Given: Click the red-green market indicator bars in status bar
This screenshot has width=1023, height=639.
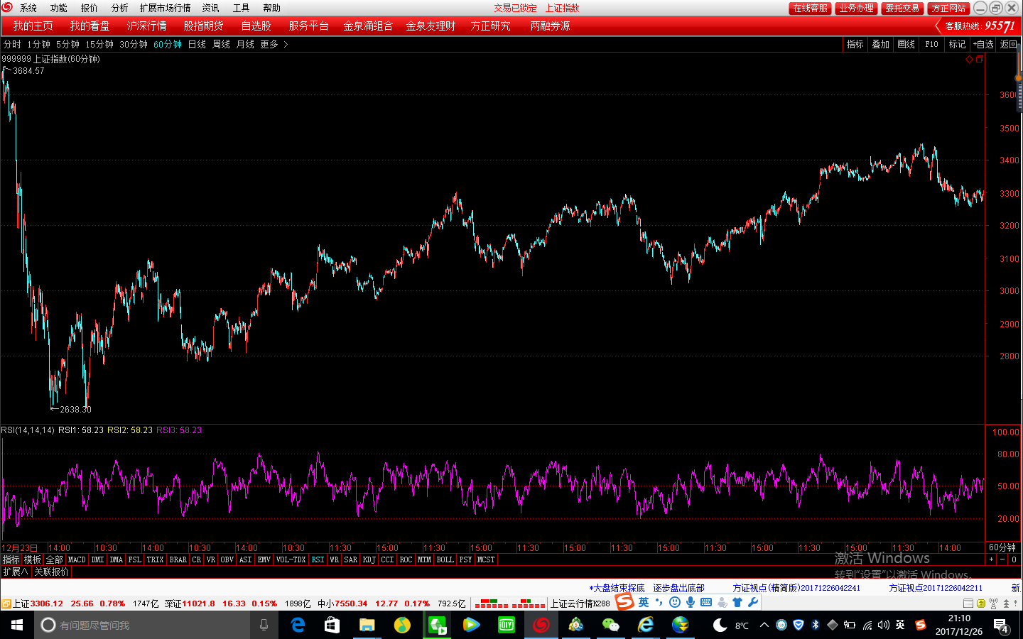Looking at the screenshot, I should tap(509, 603).
